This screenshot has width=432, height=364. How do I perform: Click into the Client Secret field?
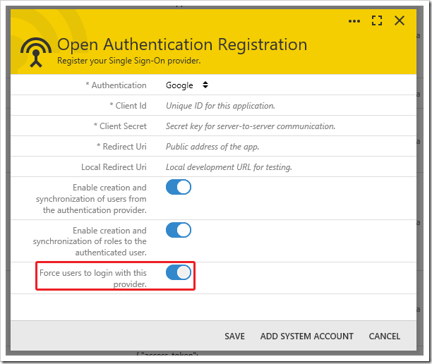[x=282, y=126]
